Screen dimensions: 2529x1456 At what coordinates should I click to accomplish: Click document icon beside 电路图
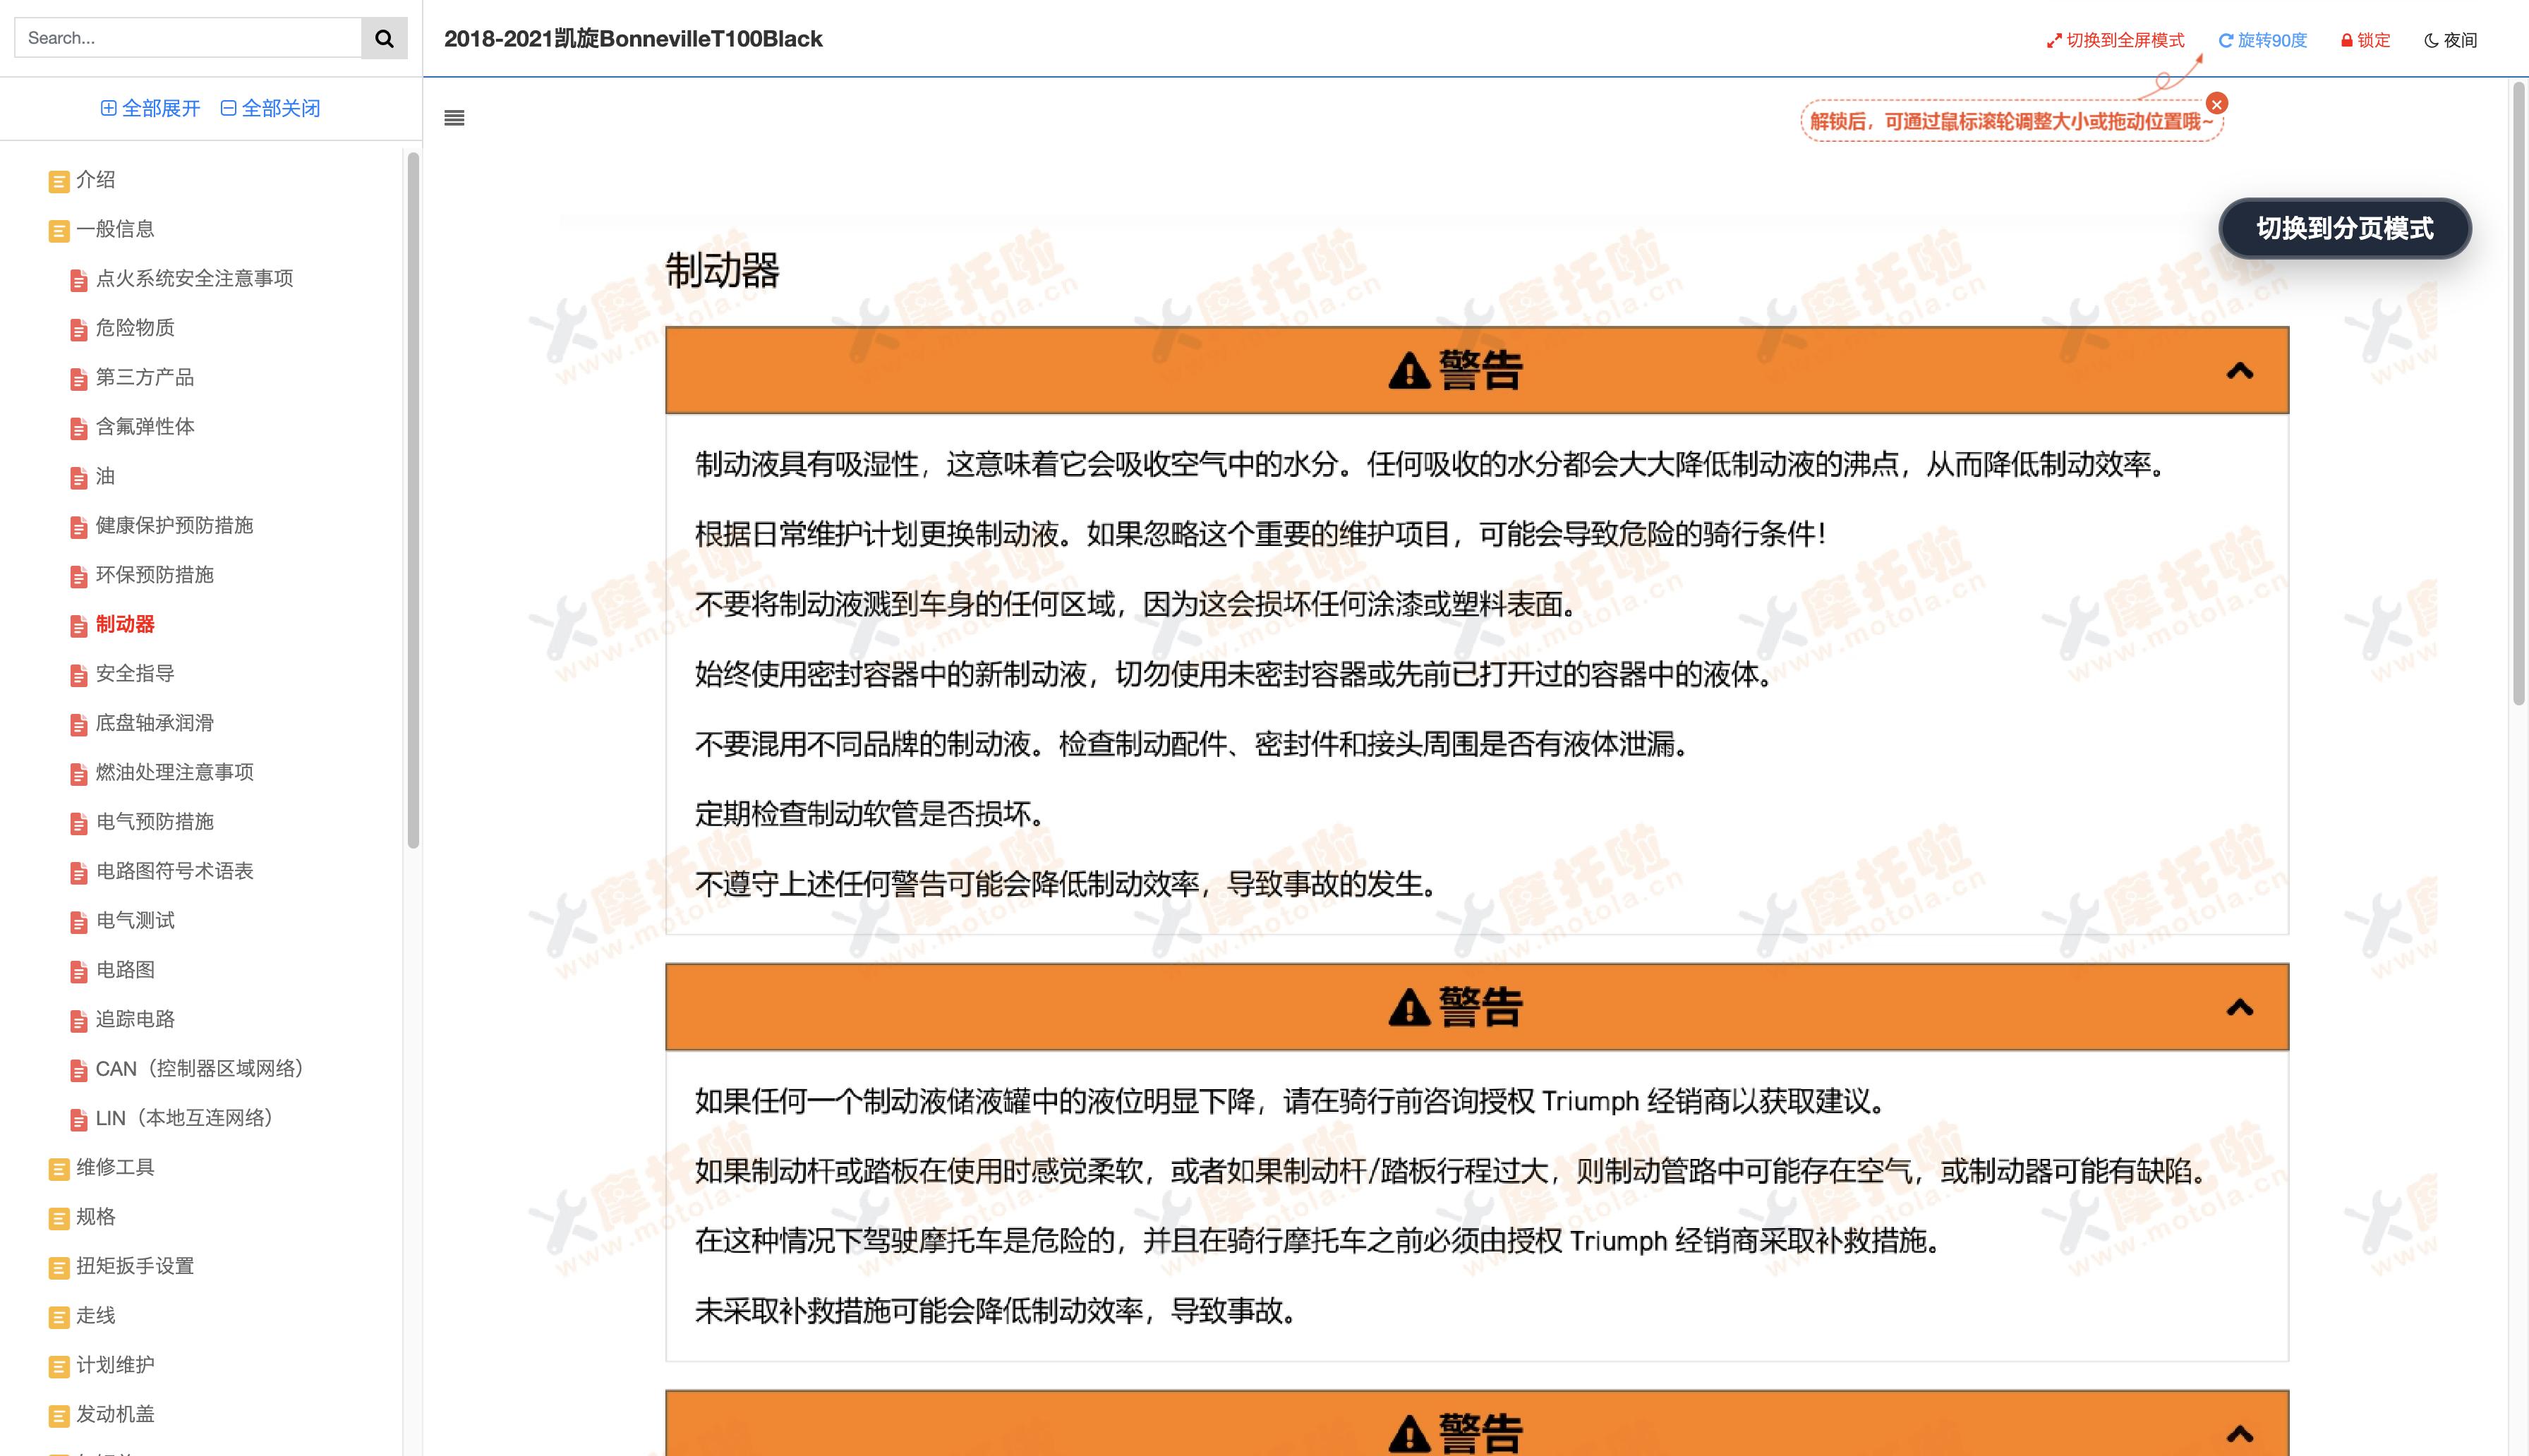[79, 972]
